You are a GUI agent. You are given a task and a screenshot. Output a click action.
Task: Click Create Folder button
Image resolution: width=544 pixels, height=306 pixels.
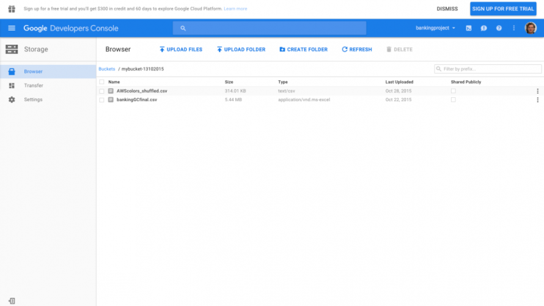[304, 50]
